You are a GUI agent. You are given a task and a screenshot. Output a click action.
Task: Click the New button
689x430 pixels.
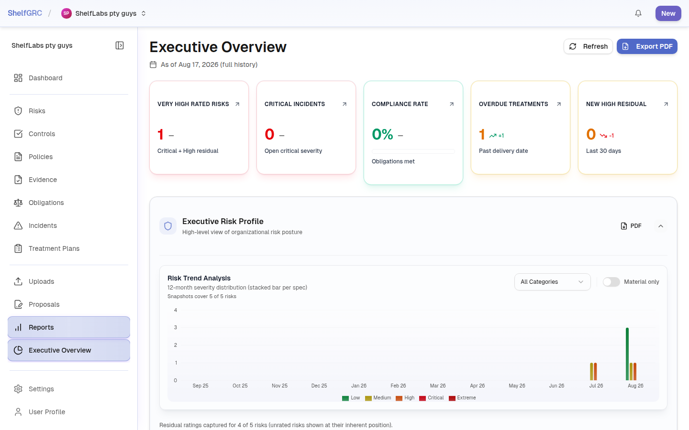[x=668, y=13]
